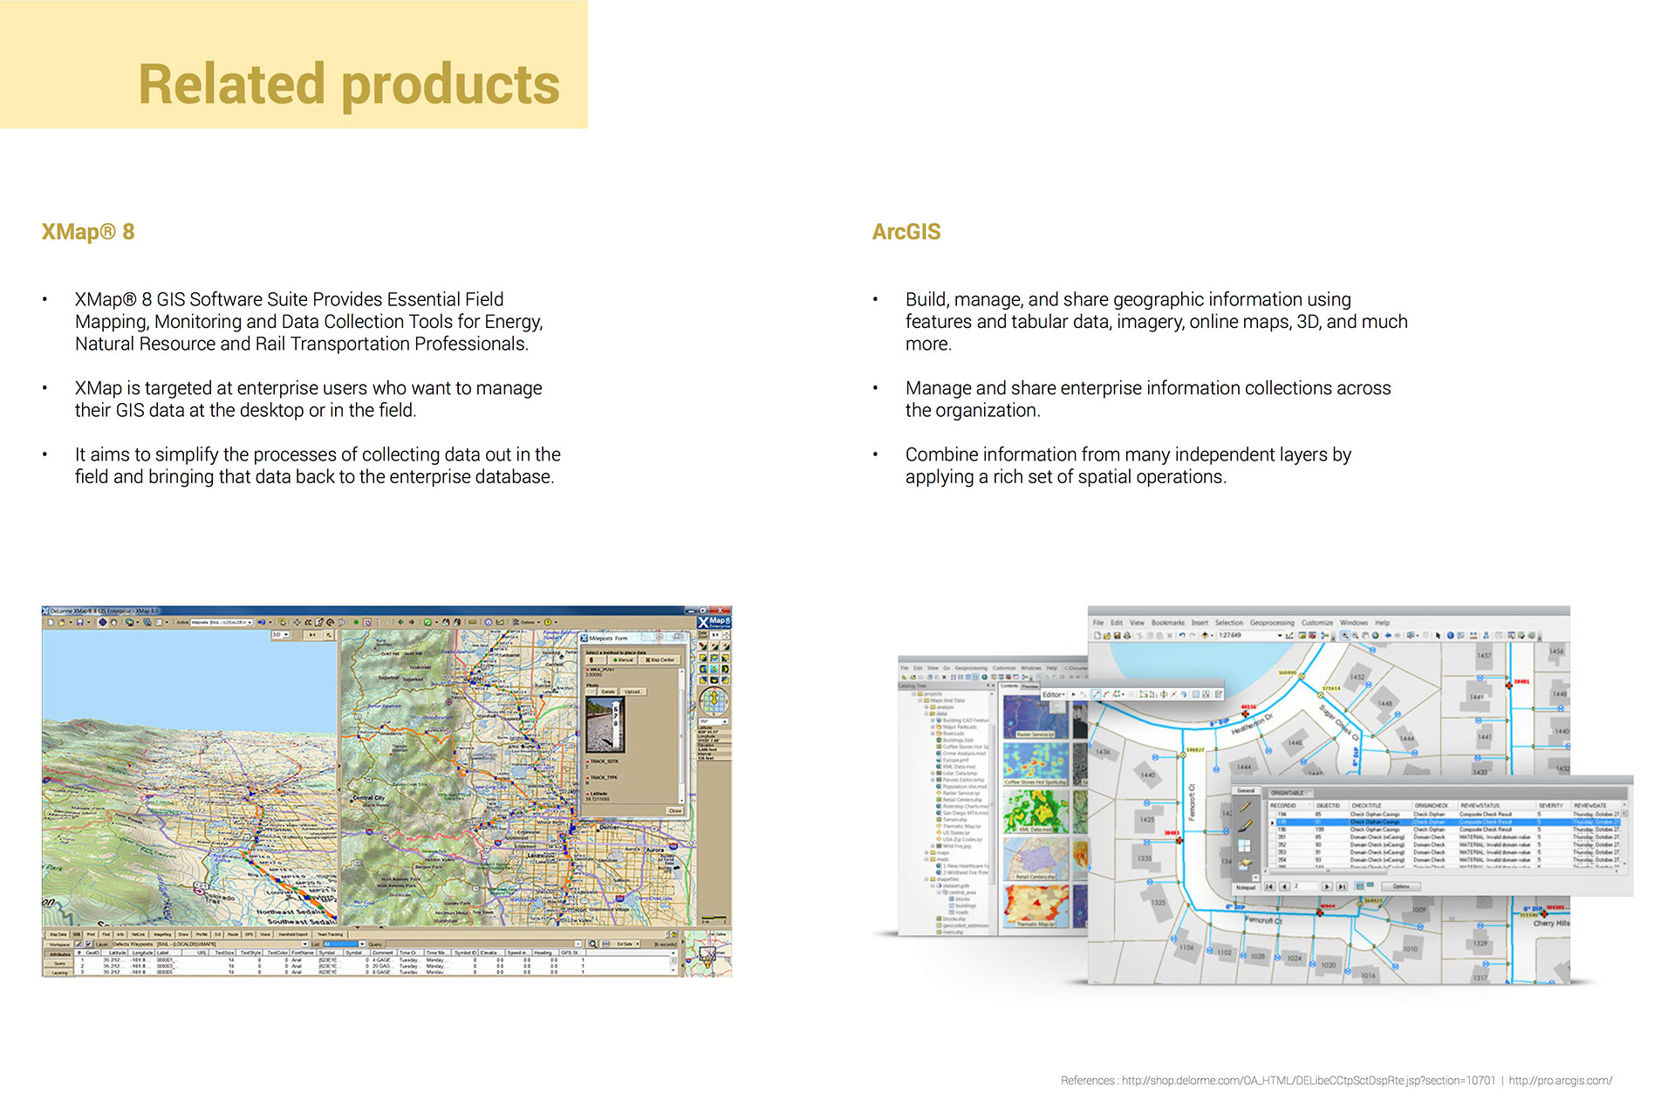This screenshot has height=1099, width=1675.
Task: Open the Draw tab in XMap
Action: 183,934
